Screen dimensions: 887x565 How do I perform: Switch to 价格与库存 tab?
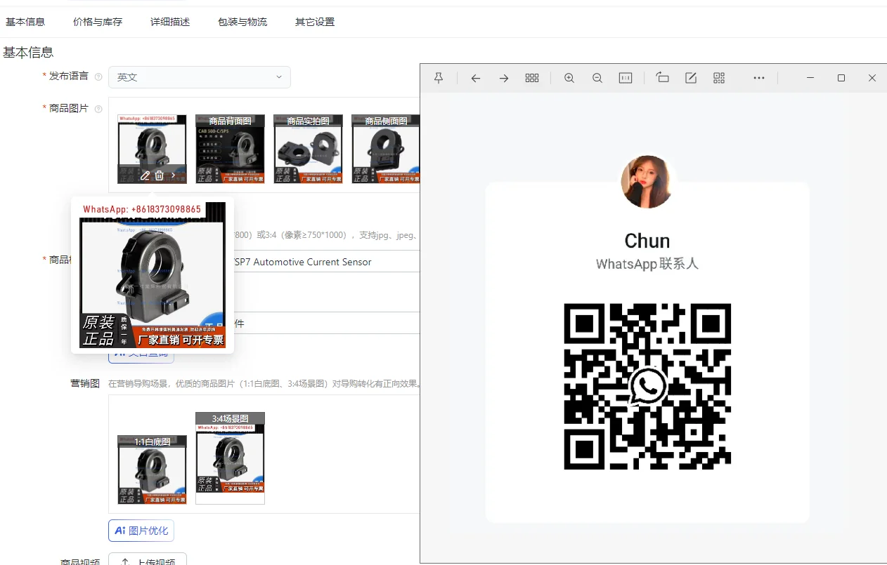pyautogui.click(x=98, y=22)
